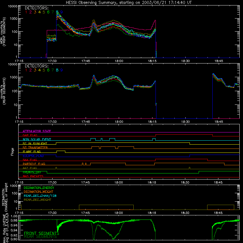Click the PARTICLE_FLAG label
The image size is (243, 243).
tap(34, 164)
